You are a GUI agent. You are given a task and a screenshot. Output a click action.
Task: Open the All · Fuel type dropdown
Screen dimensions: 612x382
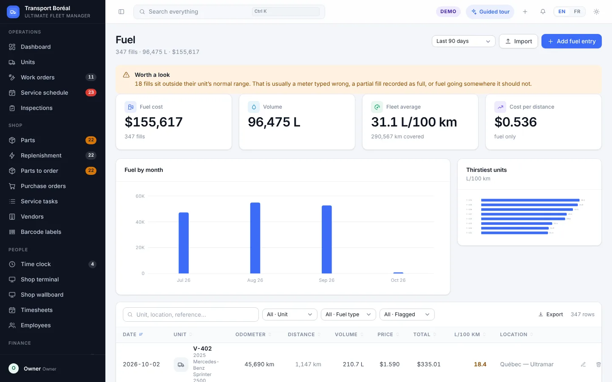coord(348,315)
